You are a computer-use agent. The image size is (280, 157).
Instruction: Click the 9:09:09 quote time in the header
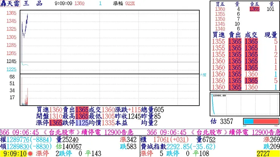pyautogui.click(x=64, y=3)
